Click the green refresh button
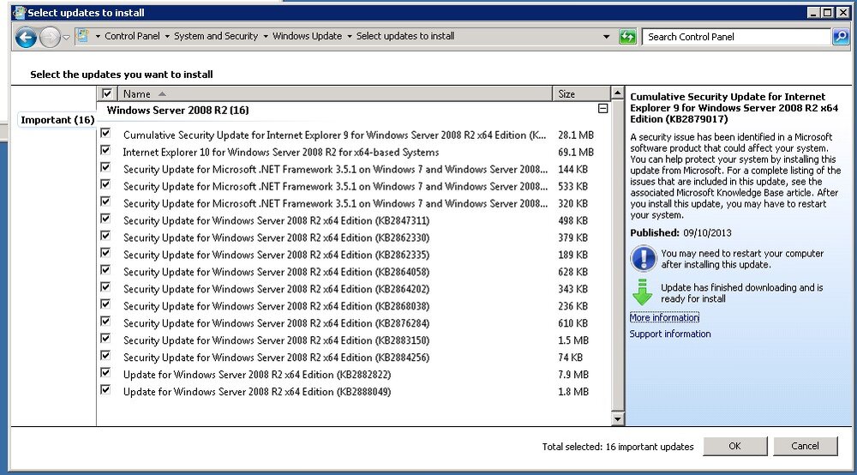The width and height of the screenshot is (857, 475). tap(627, 37)
